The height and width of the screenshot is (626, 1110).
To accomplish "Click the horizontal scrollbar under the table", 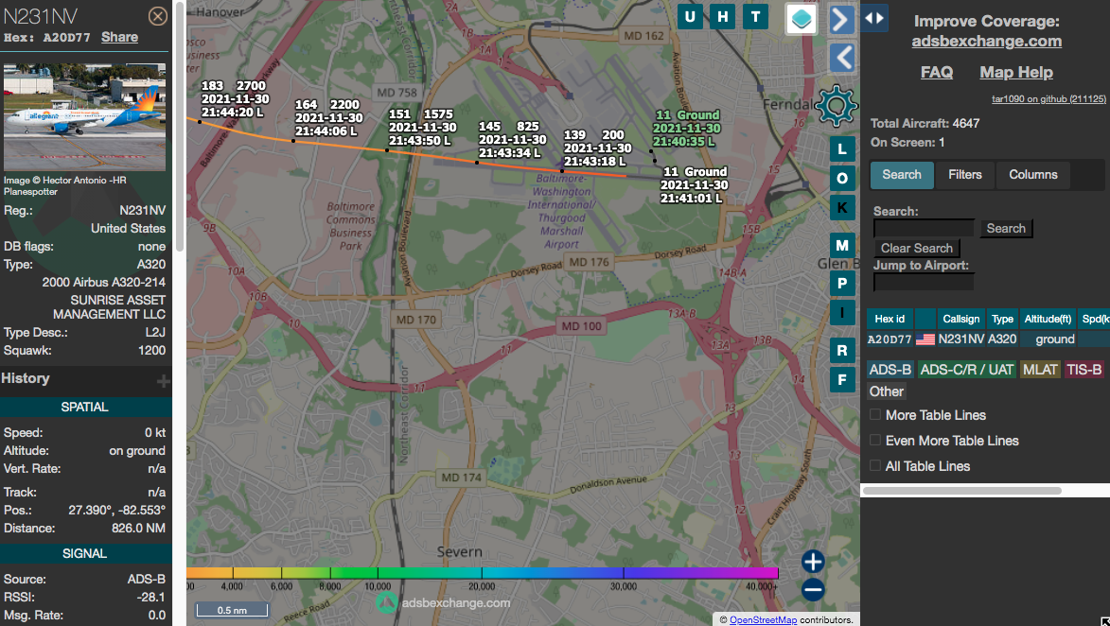I will pos(962,491).
